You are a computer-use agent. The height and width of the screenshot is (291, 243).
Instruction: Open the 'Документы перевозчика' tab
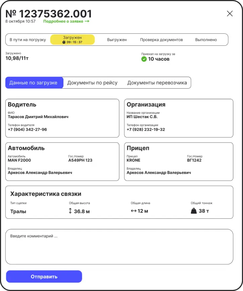tap(157, 83)
